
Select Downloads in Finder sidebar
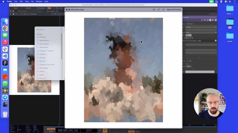click(44, 47)
